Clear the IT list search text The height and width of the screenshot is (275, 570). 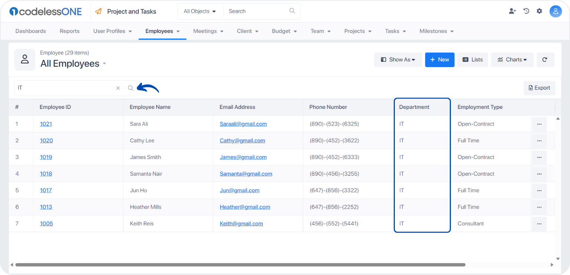pyautogui.click(x=118, y=88)
